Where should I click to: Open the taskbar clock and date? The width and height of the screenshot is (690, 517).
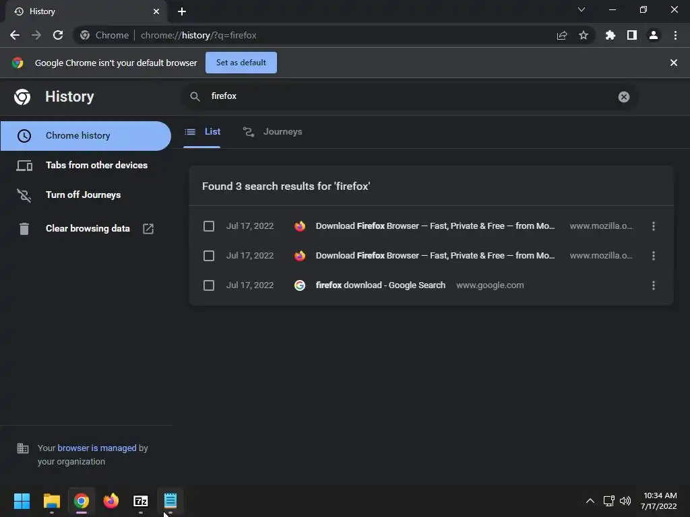coord(659,501)
